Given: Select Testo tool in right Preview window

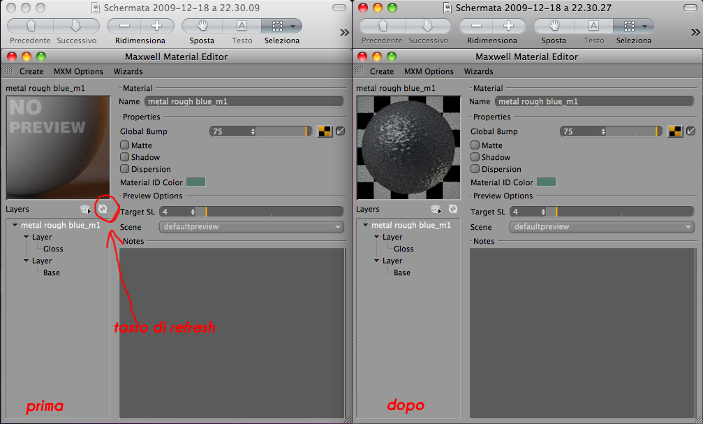Looking at the screenshot, I should (x=593, y=26).
